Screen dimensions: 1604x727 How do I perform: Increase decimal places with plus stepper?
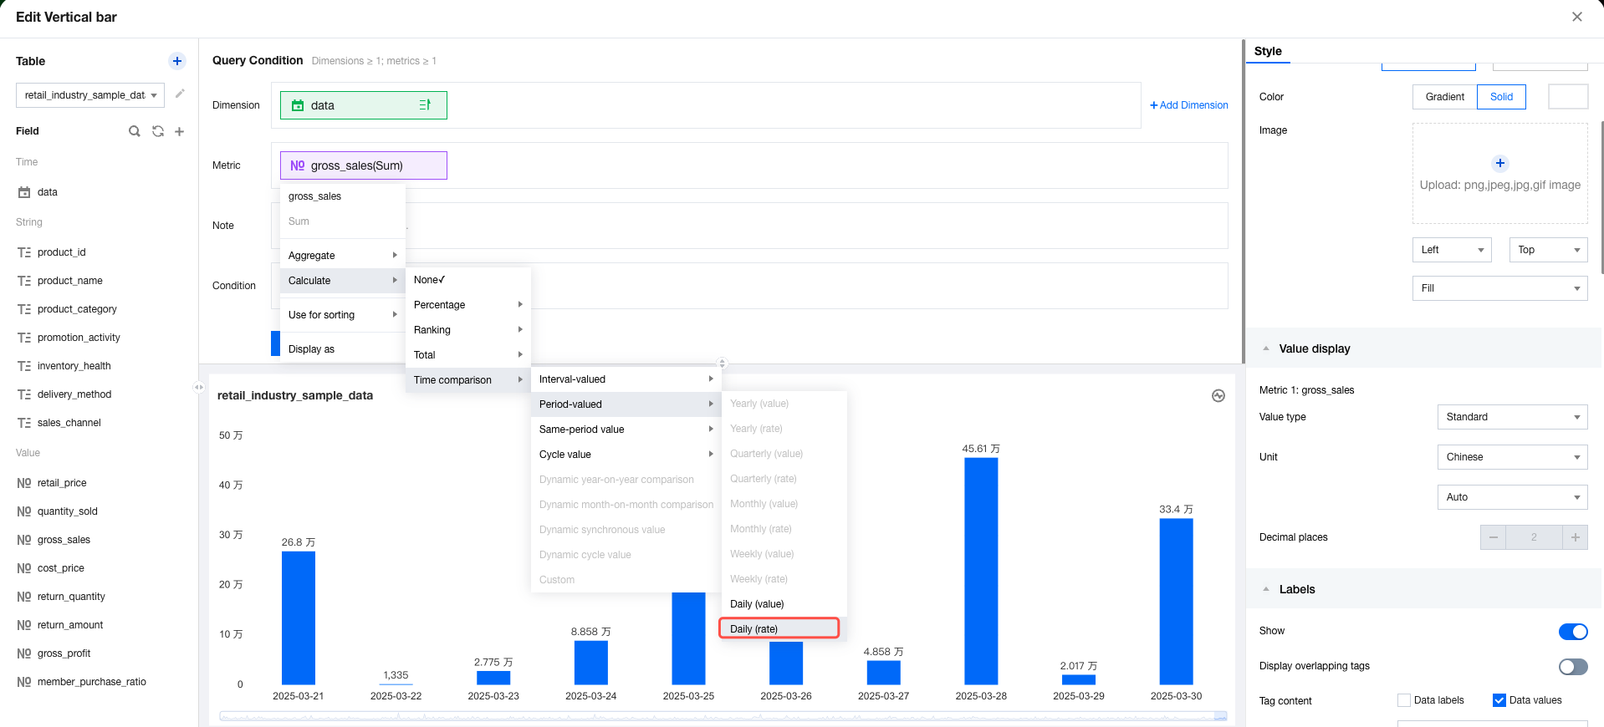(1575, 537)
